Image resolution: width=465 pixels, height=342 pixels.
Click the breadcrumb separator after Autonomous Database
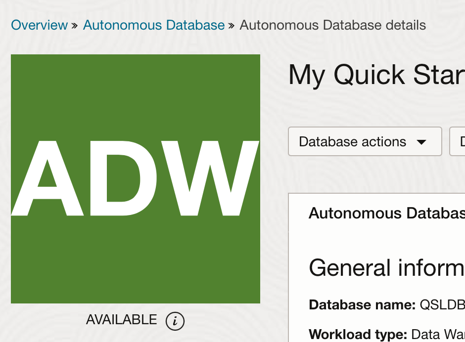[x=231, y=26]
